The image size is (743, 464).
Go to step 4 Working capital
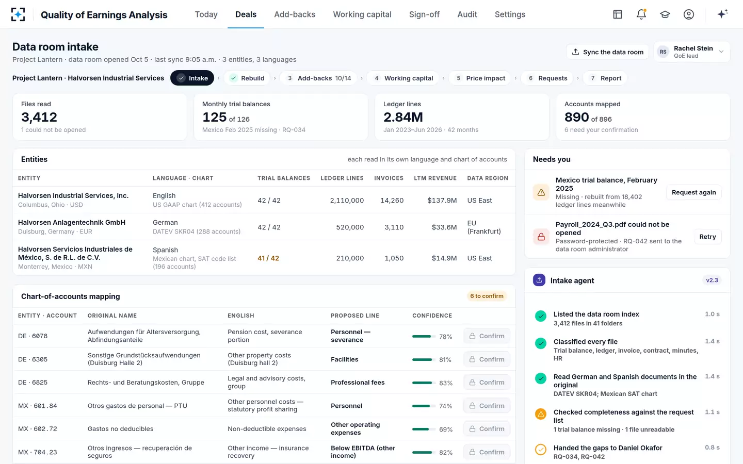click(403, 78)
